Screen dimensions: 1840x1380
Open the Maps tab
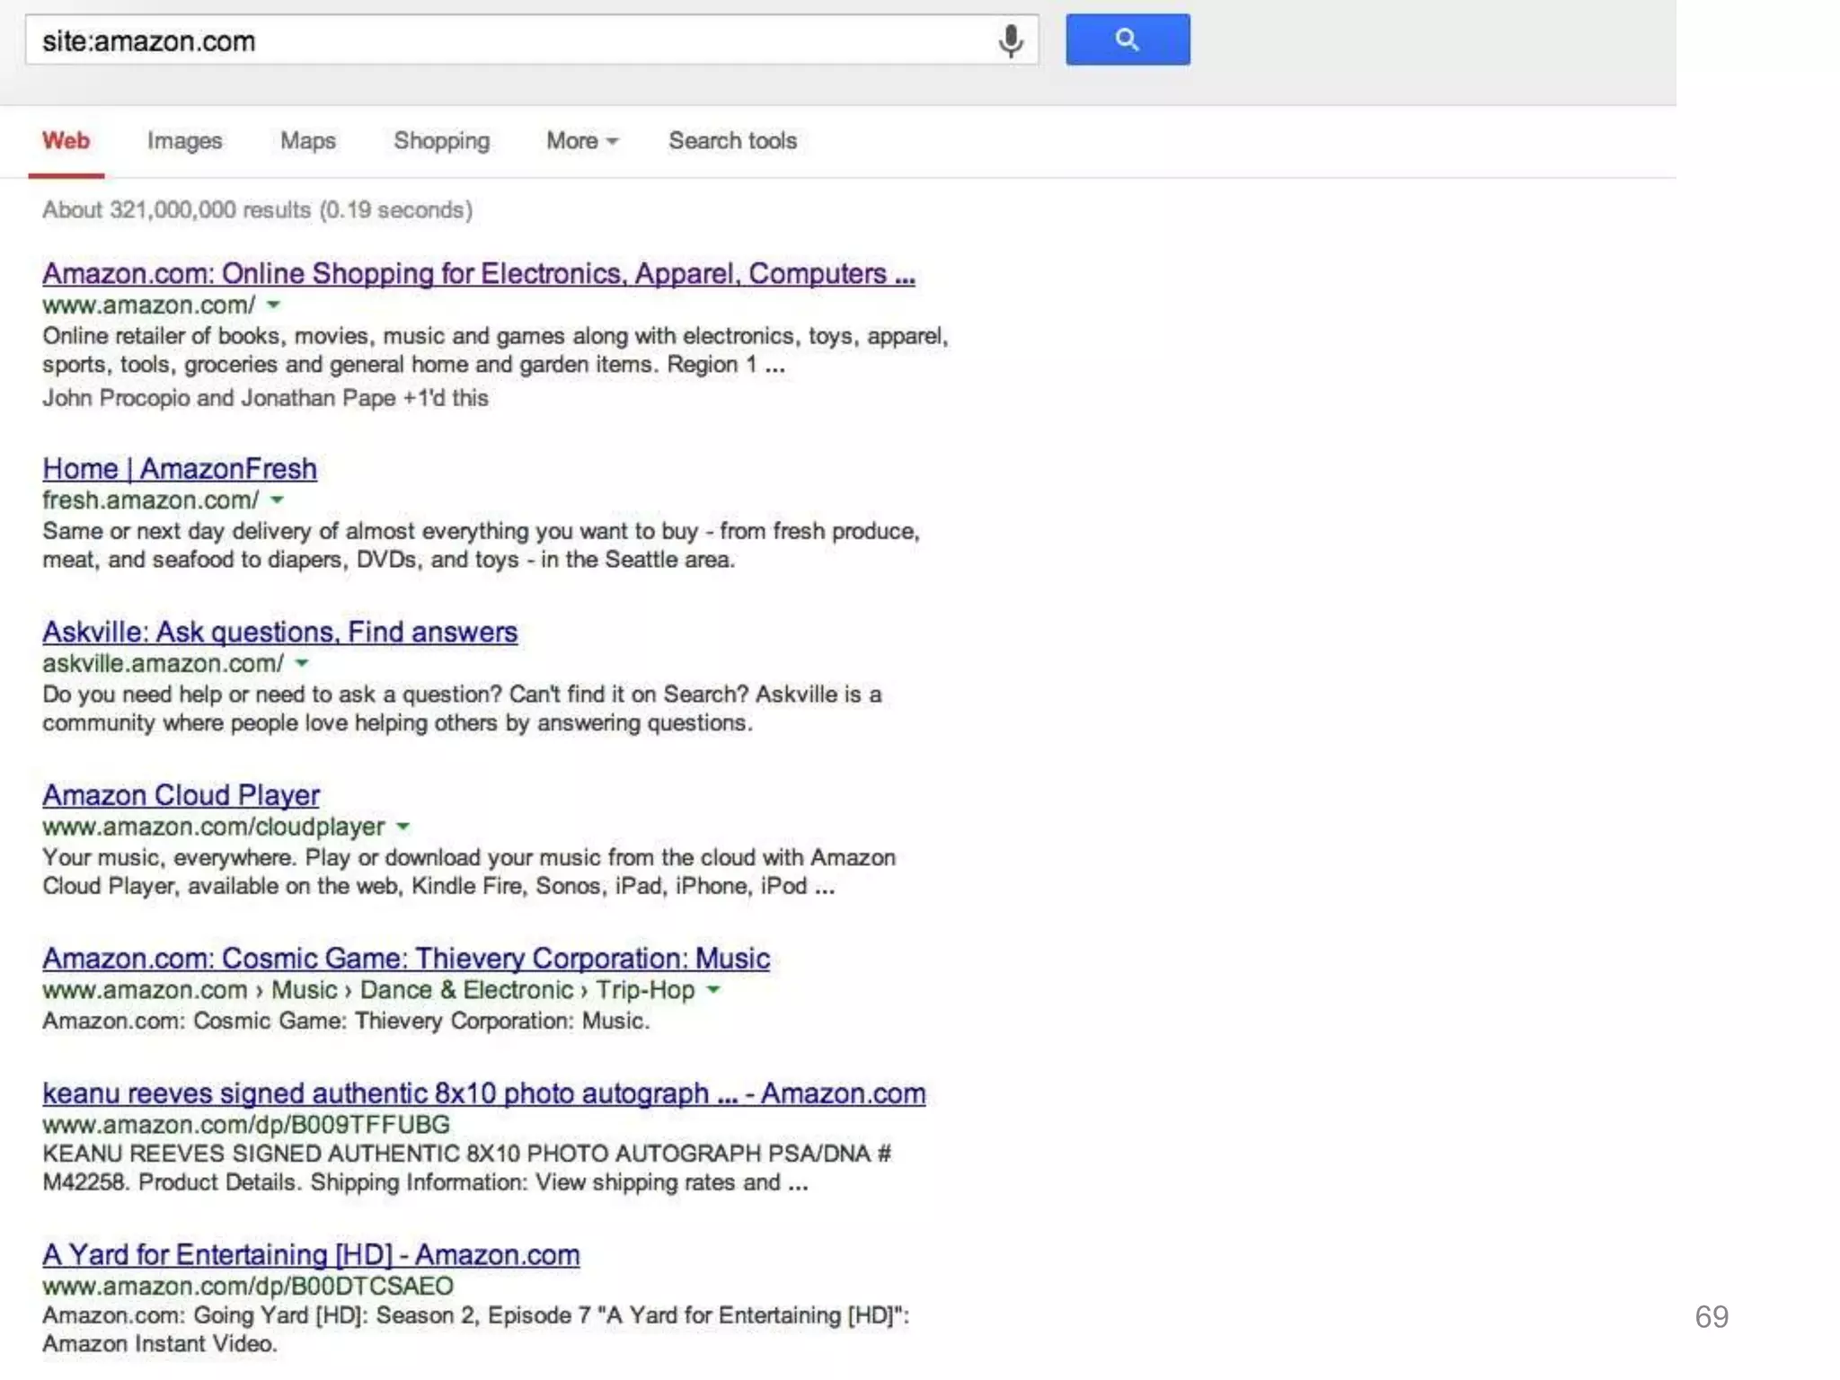[307, 141]
